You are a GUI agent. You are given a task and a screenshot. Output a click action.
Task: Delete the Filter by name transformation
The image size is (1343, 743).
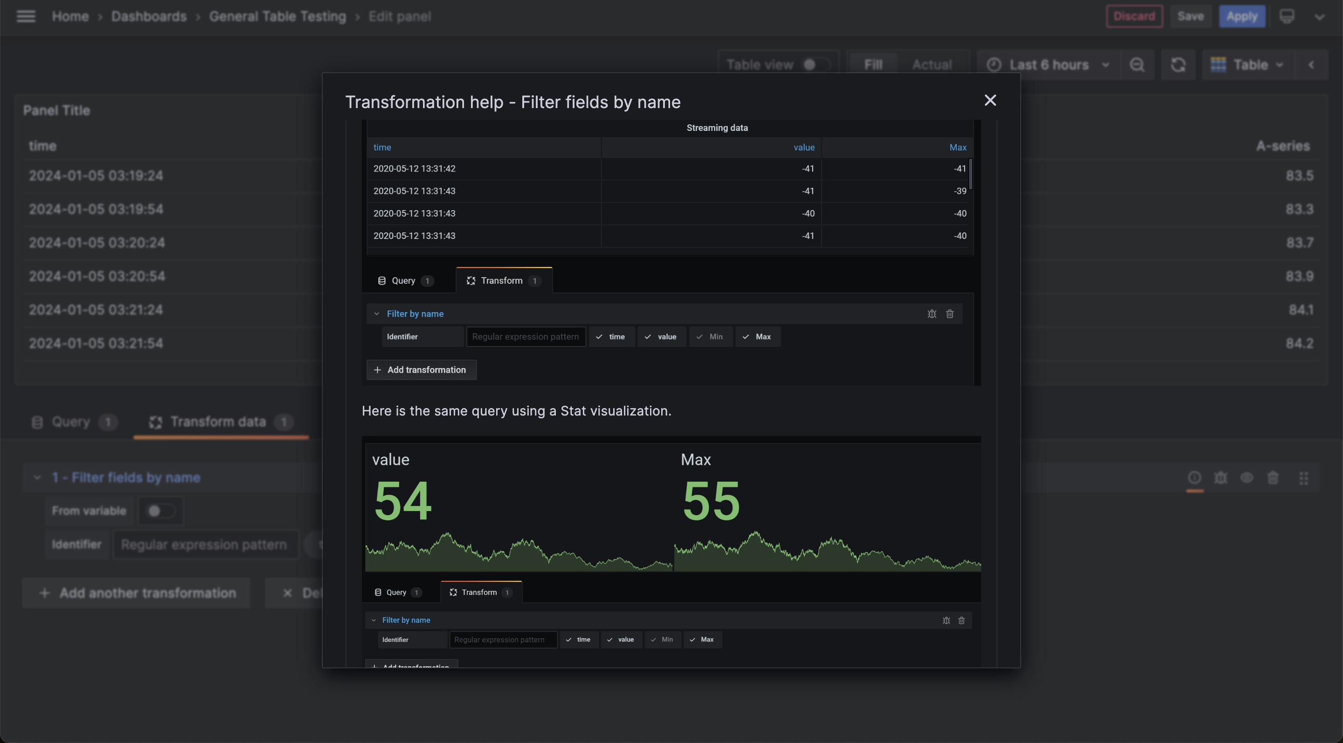949,314
